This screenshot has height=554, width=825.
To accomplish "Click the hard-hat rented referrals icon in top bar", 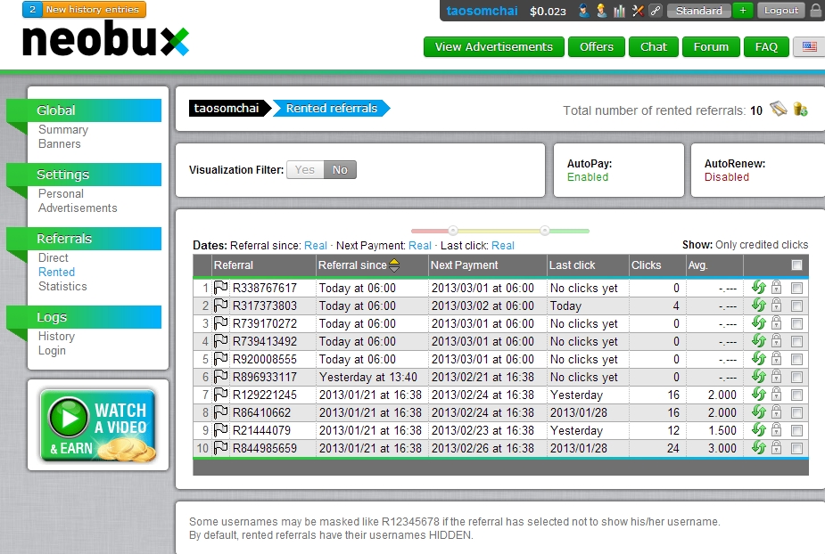I will tap(601, 11).
